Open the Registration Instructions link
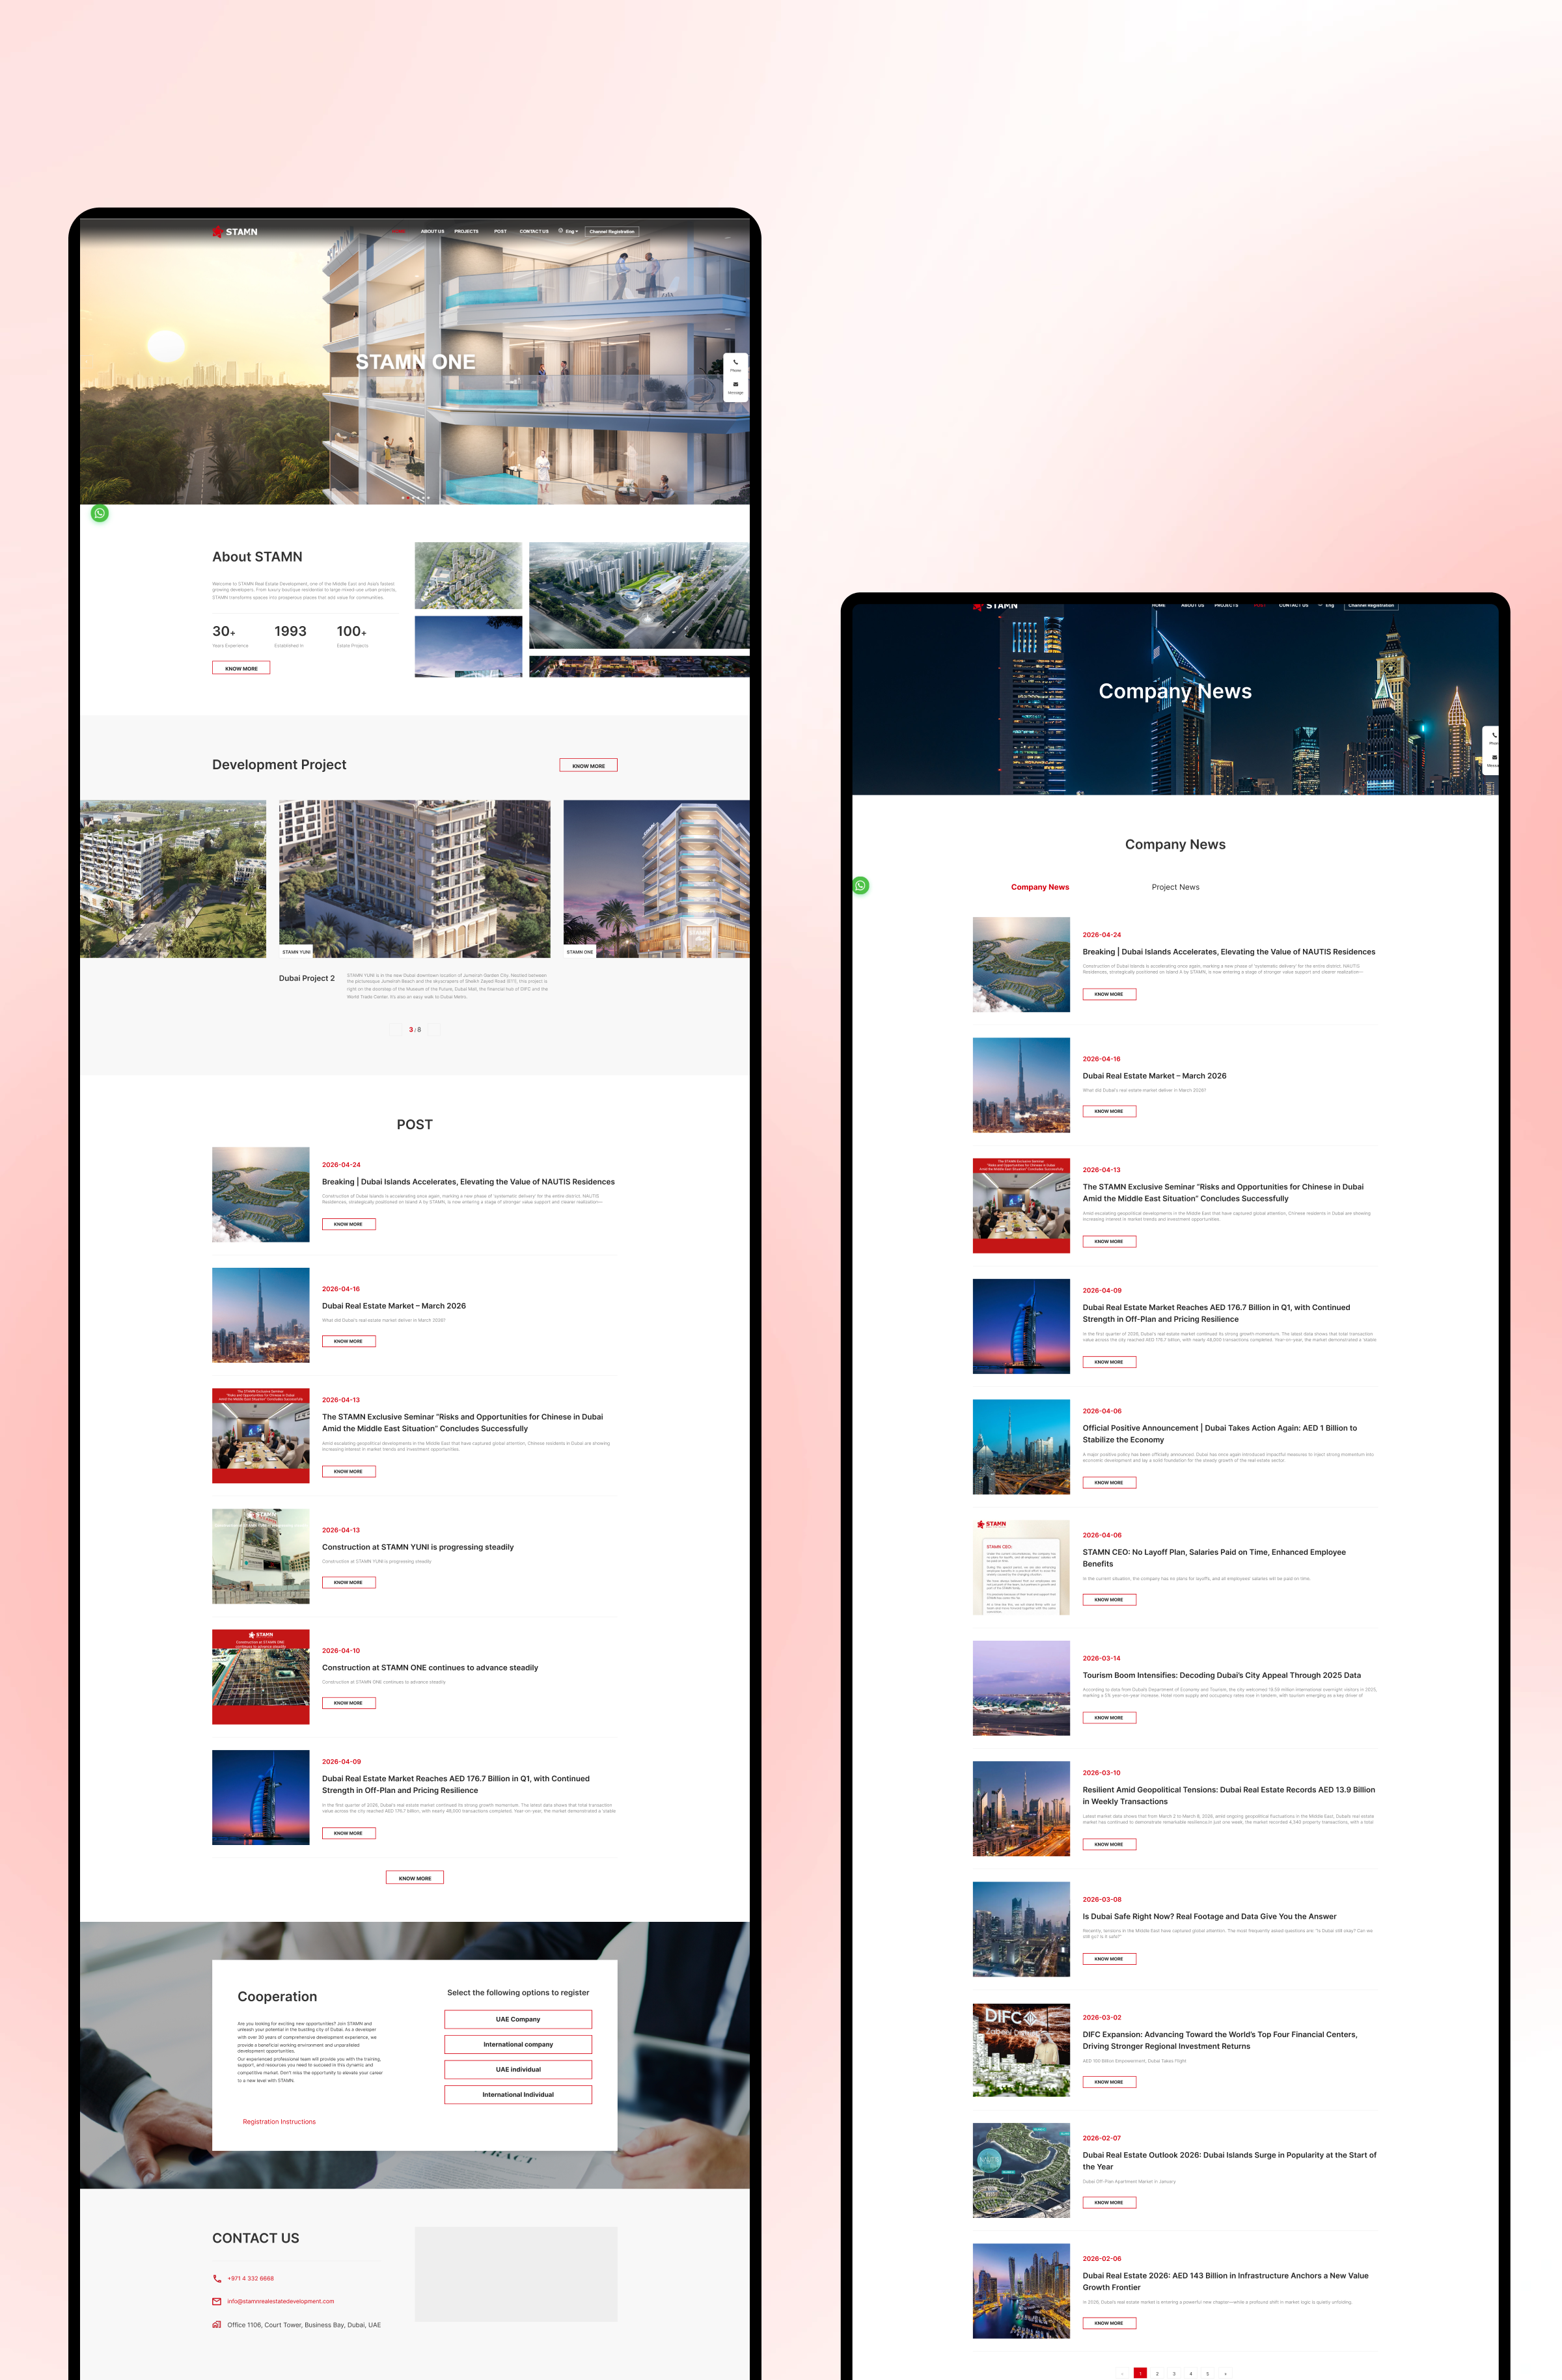1562x2380 pixels. [279, 2121]
